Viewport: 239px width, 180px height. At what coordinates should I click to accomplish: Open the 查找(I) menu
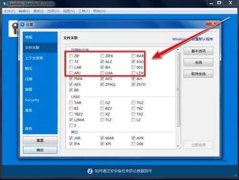[x=38, y=11]
